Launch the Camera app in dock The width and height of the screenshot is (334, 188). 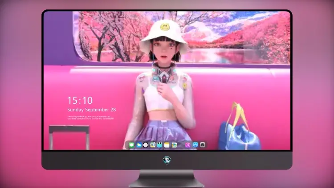click(203, 145)
